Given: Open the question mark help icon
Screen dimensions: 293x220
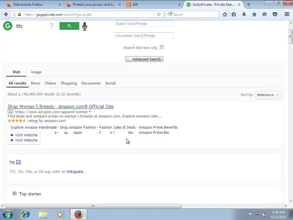Looking at the screenshot, I should [52, 26].
